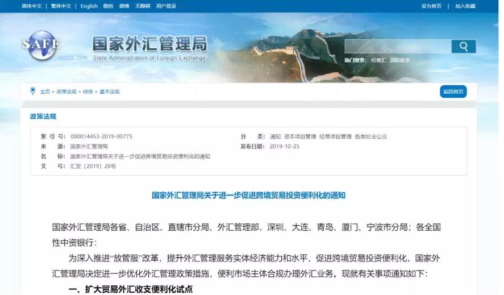This screenshot has height=295, width=504.
Task: Switch to 繁体中文 language
Action: (x=61, y=6)
